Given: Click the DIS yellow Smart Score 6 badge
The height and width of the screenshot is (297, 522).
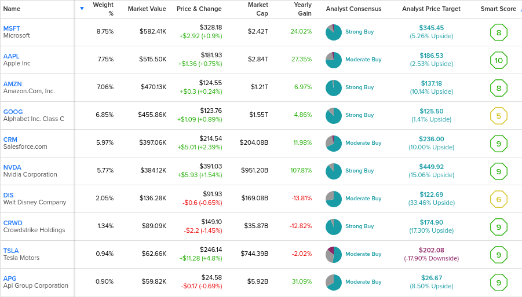Looking at the screenshot, I should pos(498,199).
